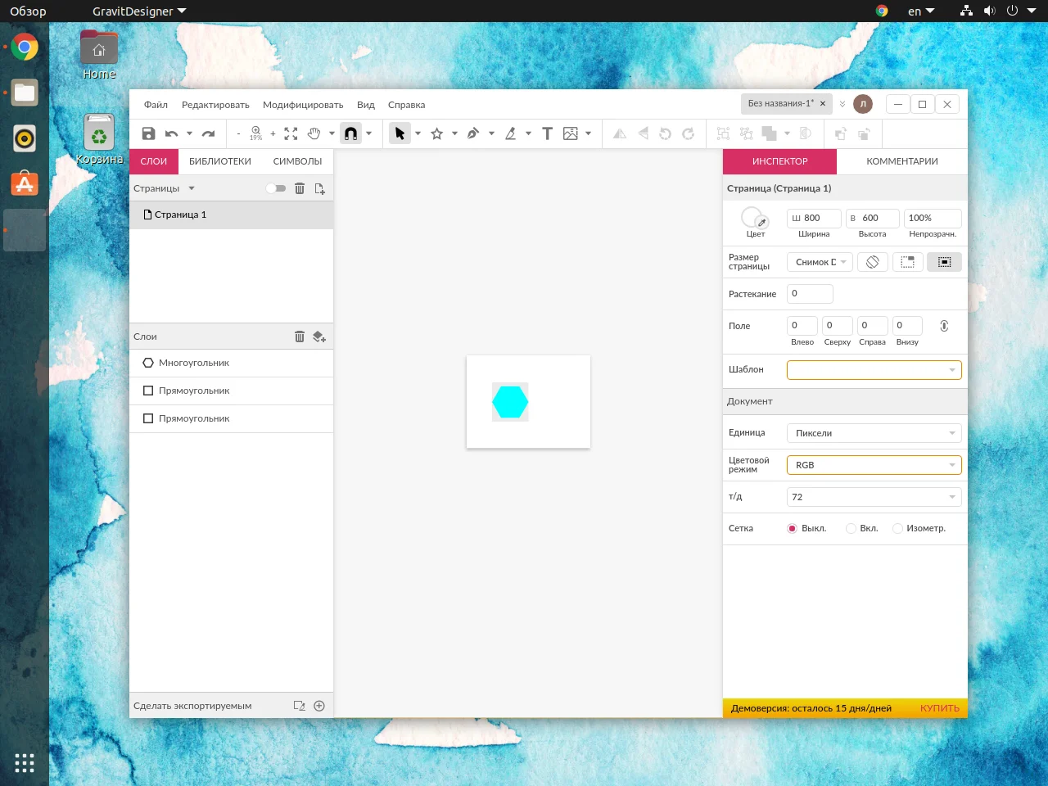
Task: Open the Unit dropdown showing Пиксели
Action: pos(874,433)
